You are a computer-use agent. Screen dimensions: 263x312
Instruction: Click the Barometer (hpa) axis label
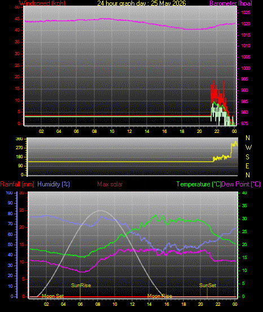tap(231, 3)
